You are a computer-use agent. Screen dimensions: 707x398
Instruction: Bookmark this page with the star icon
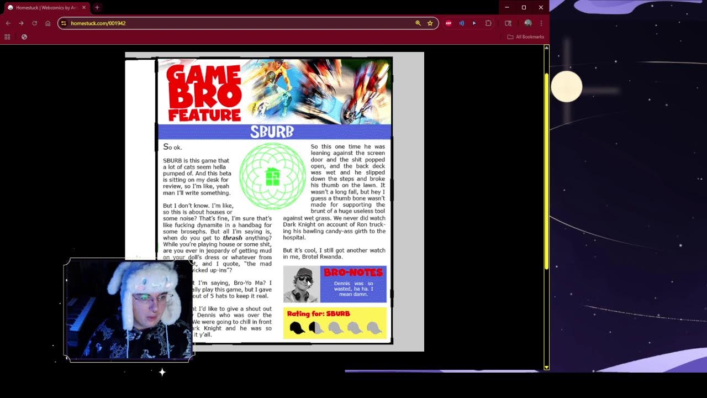click(430, 23)
